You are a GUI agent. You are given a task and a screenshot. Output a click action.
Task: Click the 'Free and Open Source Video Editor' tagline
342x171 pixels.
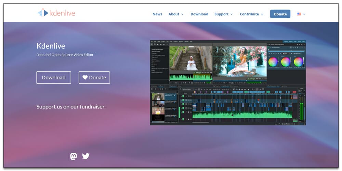click(x=65, y=55)
